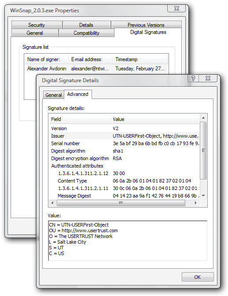Select the Advanced tab

tap(78, 94)
